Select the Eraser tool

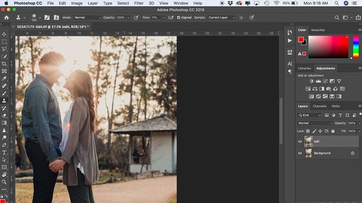click(4, 115)
